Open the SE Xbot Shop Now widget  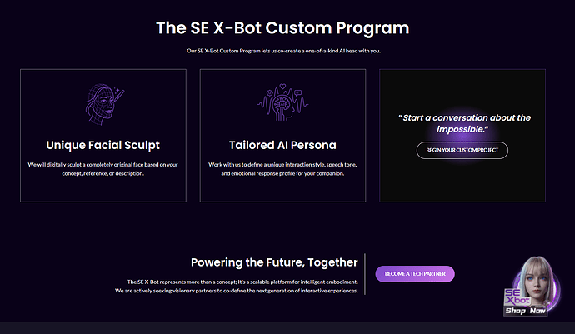pos(532,286)
